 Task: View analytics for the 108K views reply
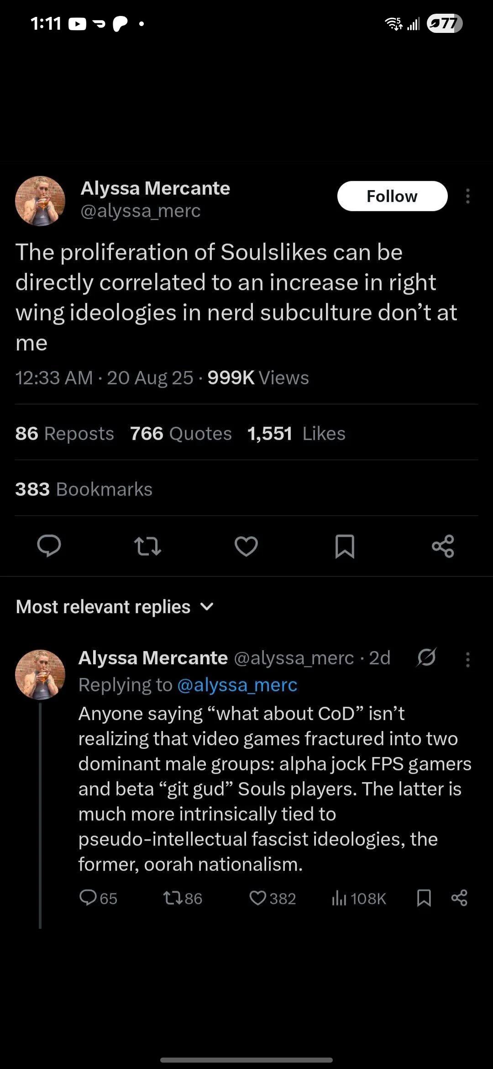(359, 898)
